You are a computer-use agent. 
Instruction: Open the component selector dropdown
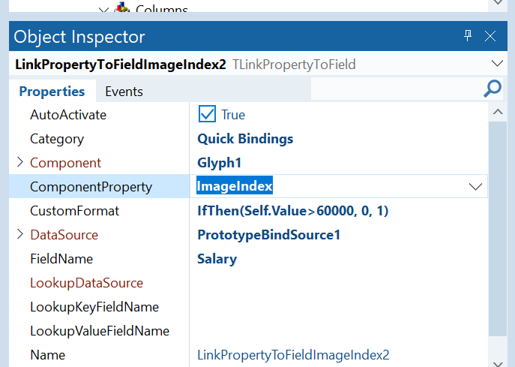pyautogui.click(x=496, y=64)
